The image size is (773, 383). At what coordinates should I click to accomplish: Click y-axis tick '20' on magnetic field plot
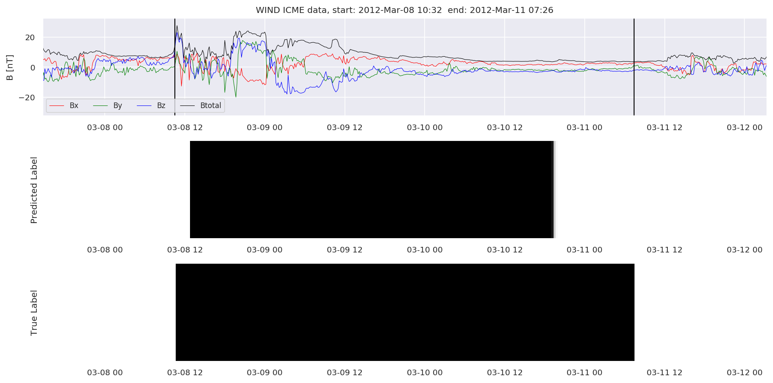[30, 38]
